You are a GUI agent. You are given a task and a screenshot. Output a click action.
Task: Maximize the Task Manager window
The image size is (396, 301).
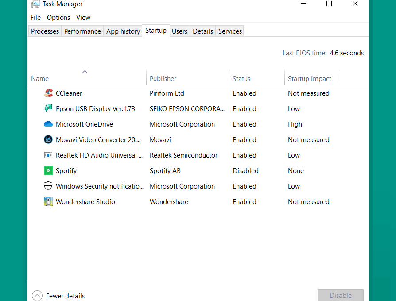329,4
